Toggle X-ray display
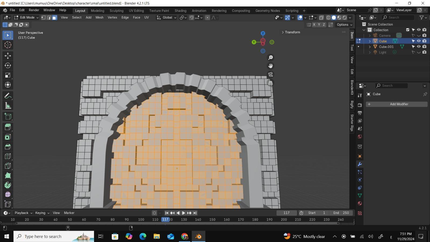Viewport: 430px width, 242px height. click(x=321, y=17)
